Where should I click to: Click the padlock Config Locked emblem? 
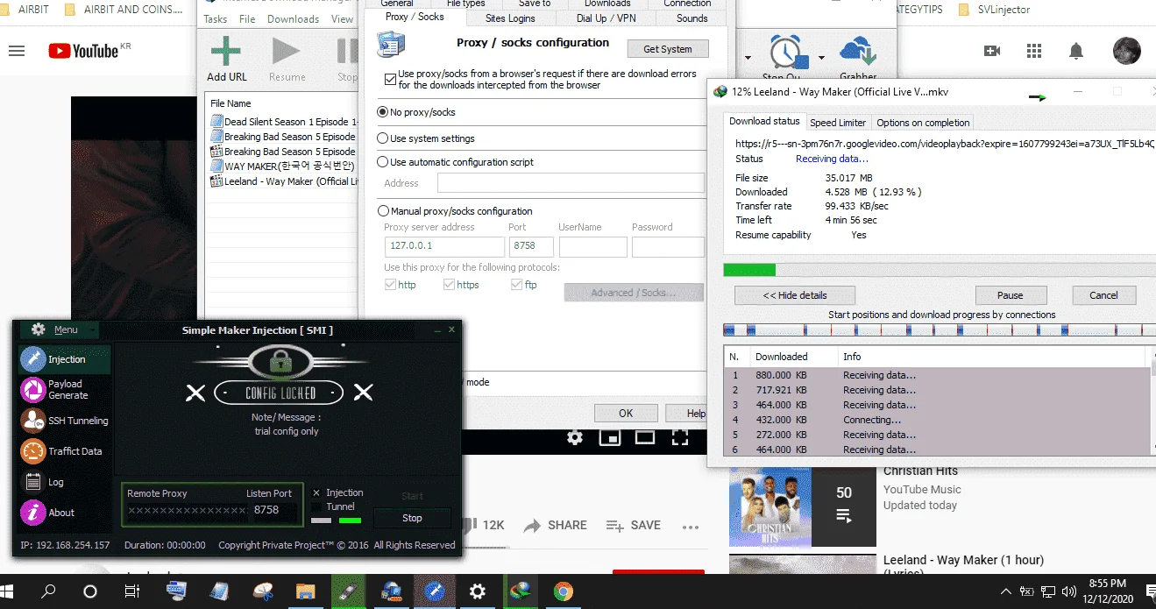(x=280, y=362)
